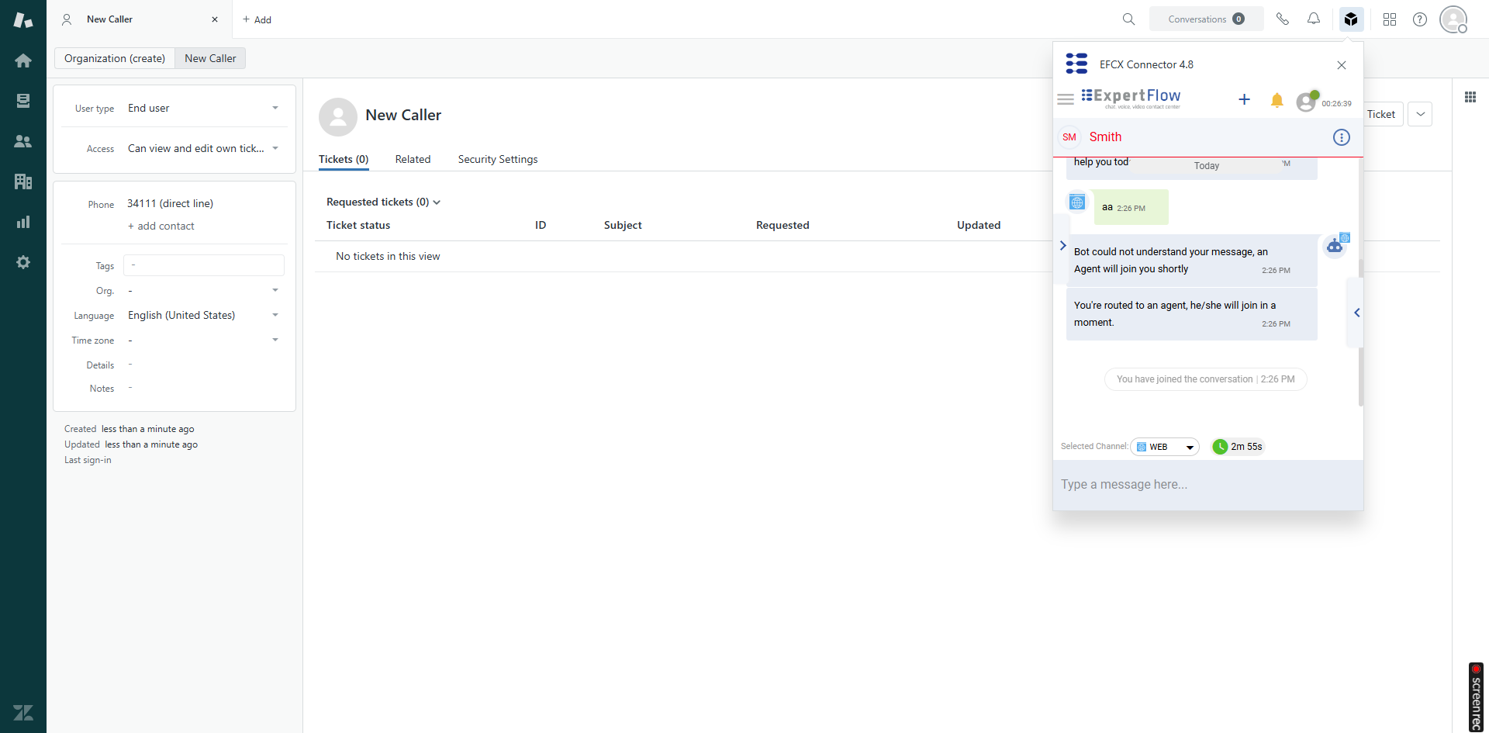Open Reporting bar chart icon
1489x733 pixels.
(x=23, y=222)
